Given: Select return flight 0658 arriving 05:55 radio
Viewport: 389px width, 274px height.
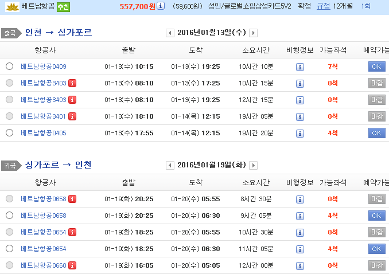Looking at the screenshot, I should point(9,199).
